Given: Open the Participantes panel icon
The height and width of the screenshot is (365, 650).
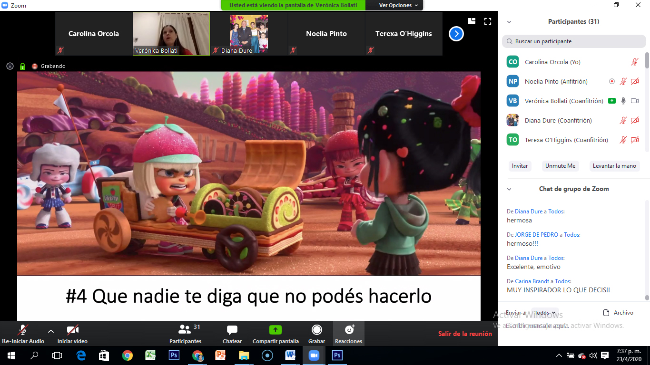Looking at the screenshot, I should pos(185,329).
